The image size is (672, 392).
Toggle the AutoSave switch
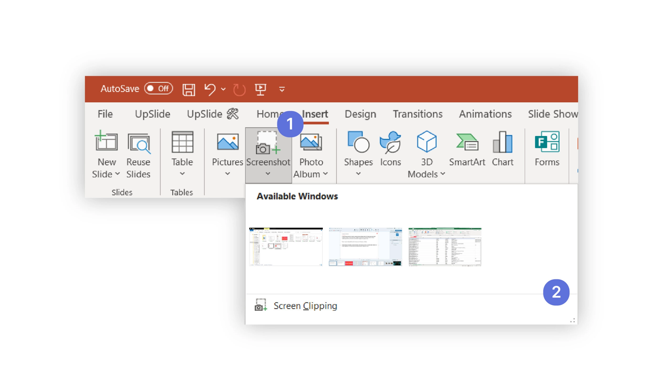click(159, 88)
